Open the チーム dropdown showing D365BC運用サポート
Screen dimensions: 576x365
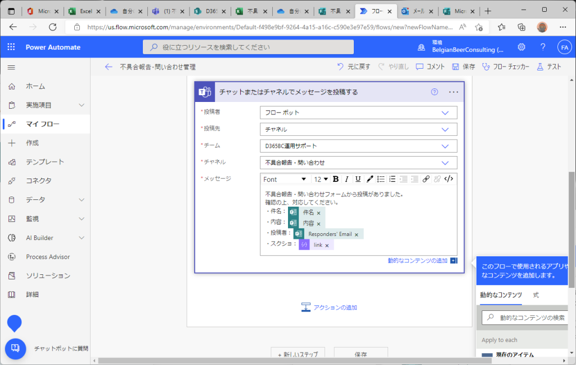point(358,146)
